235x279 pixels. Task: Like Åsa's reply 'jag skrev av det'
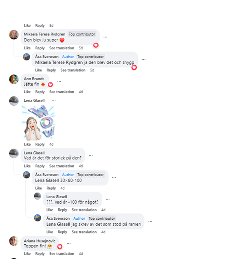coord(49,232)
